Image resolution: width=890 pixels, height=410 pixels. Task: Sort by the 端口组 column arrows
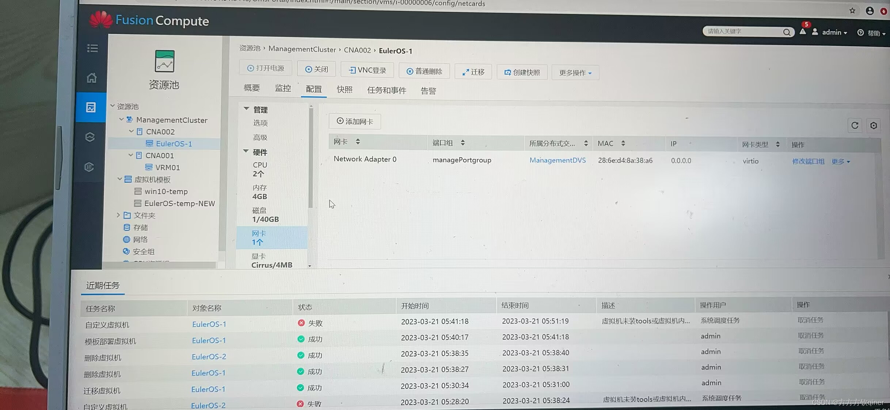click(x=463, y=143)
